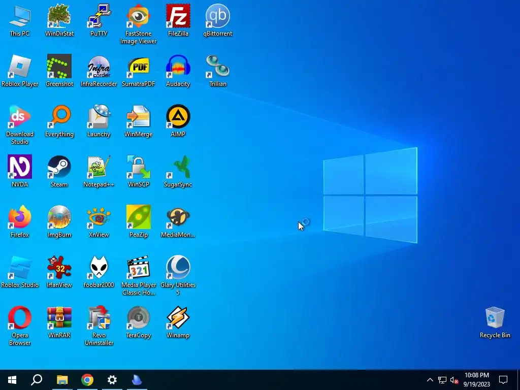Click the Greenshot desktop shortcut
Image resolution: width=520 pixels, height=390 pixels.
point(59,70)
